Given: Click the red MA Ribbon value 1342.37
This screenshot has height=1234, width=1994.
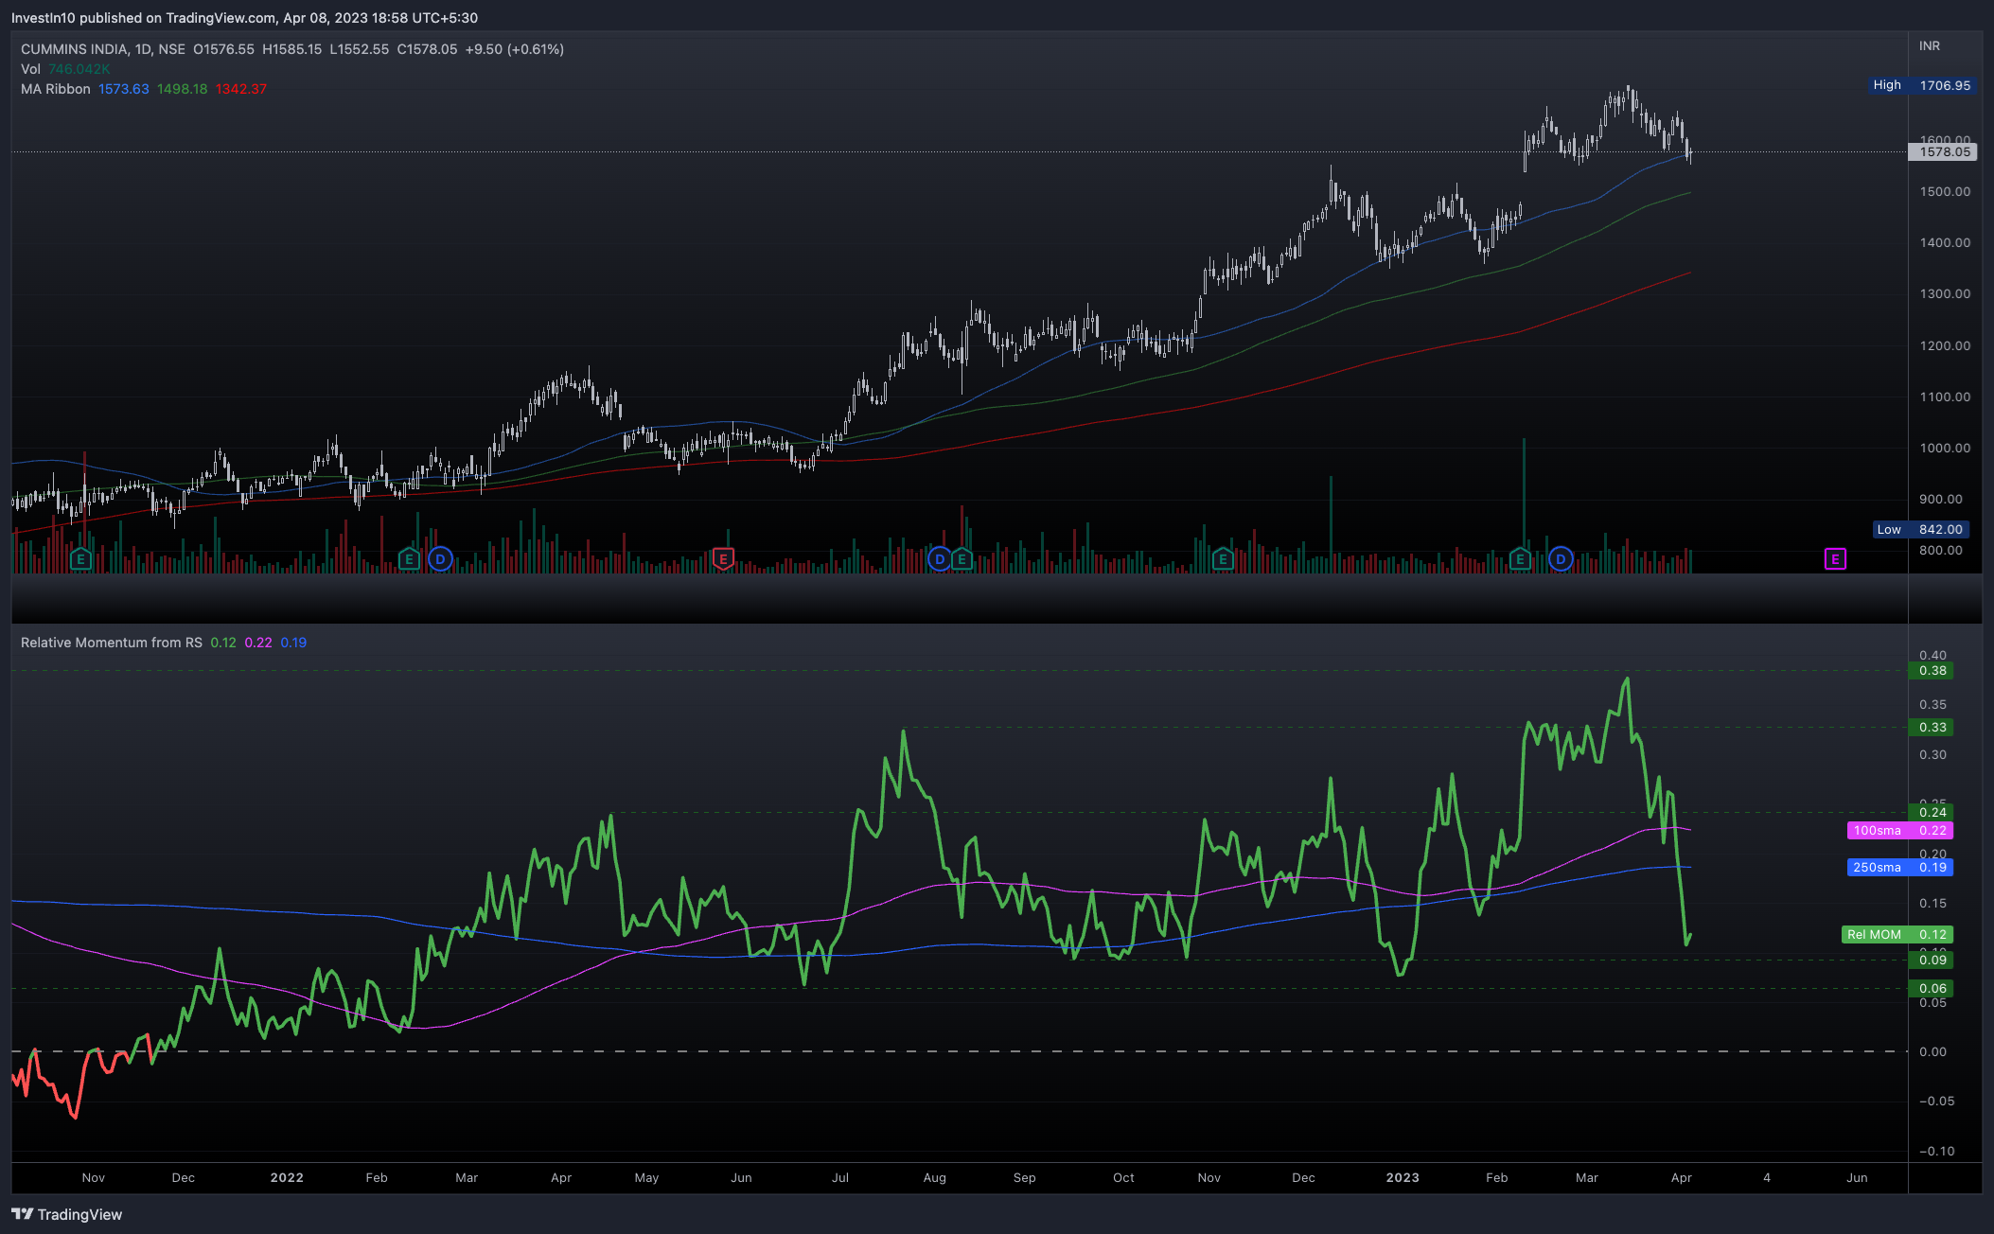Looking at the screenshot, I should tap(240, 89).
